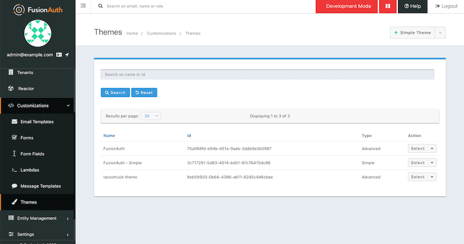Image resolution: width=464 pixels, height=244 pixels.
Task: Toggle the sidebar with the hamburger icon
Action: click(83, 6)
